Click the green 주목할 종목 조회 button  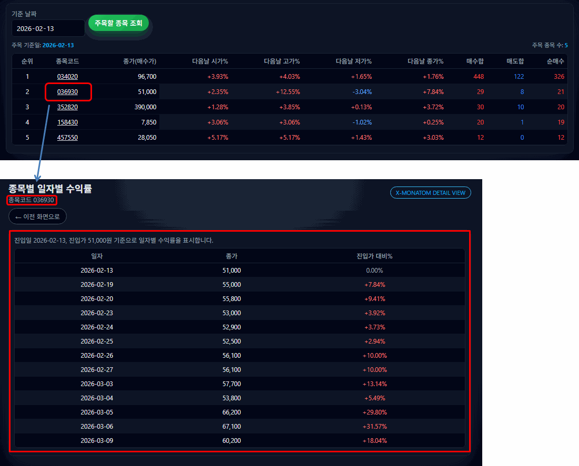118,23
